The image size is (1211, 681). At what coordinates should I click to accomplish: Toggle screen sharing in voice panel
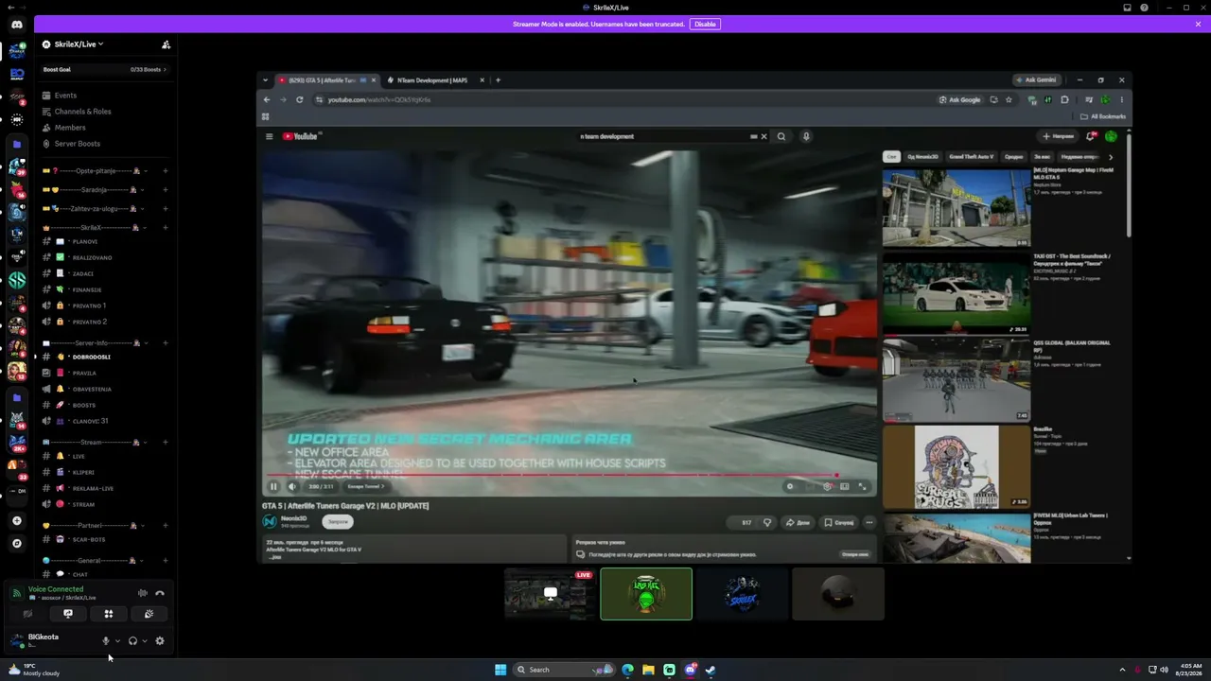pos(68,614)
